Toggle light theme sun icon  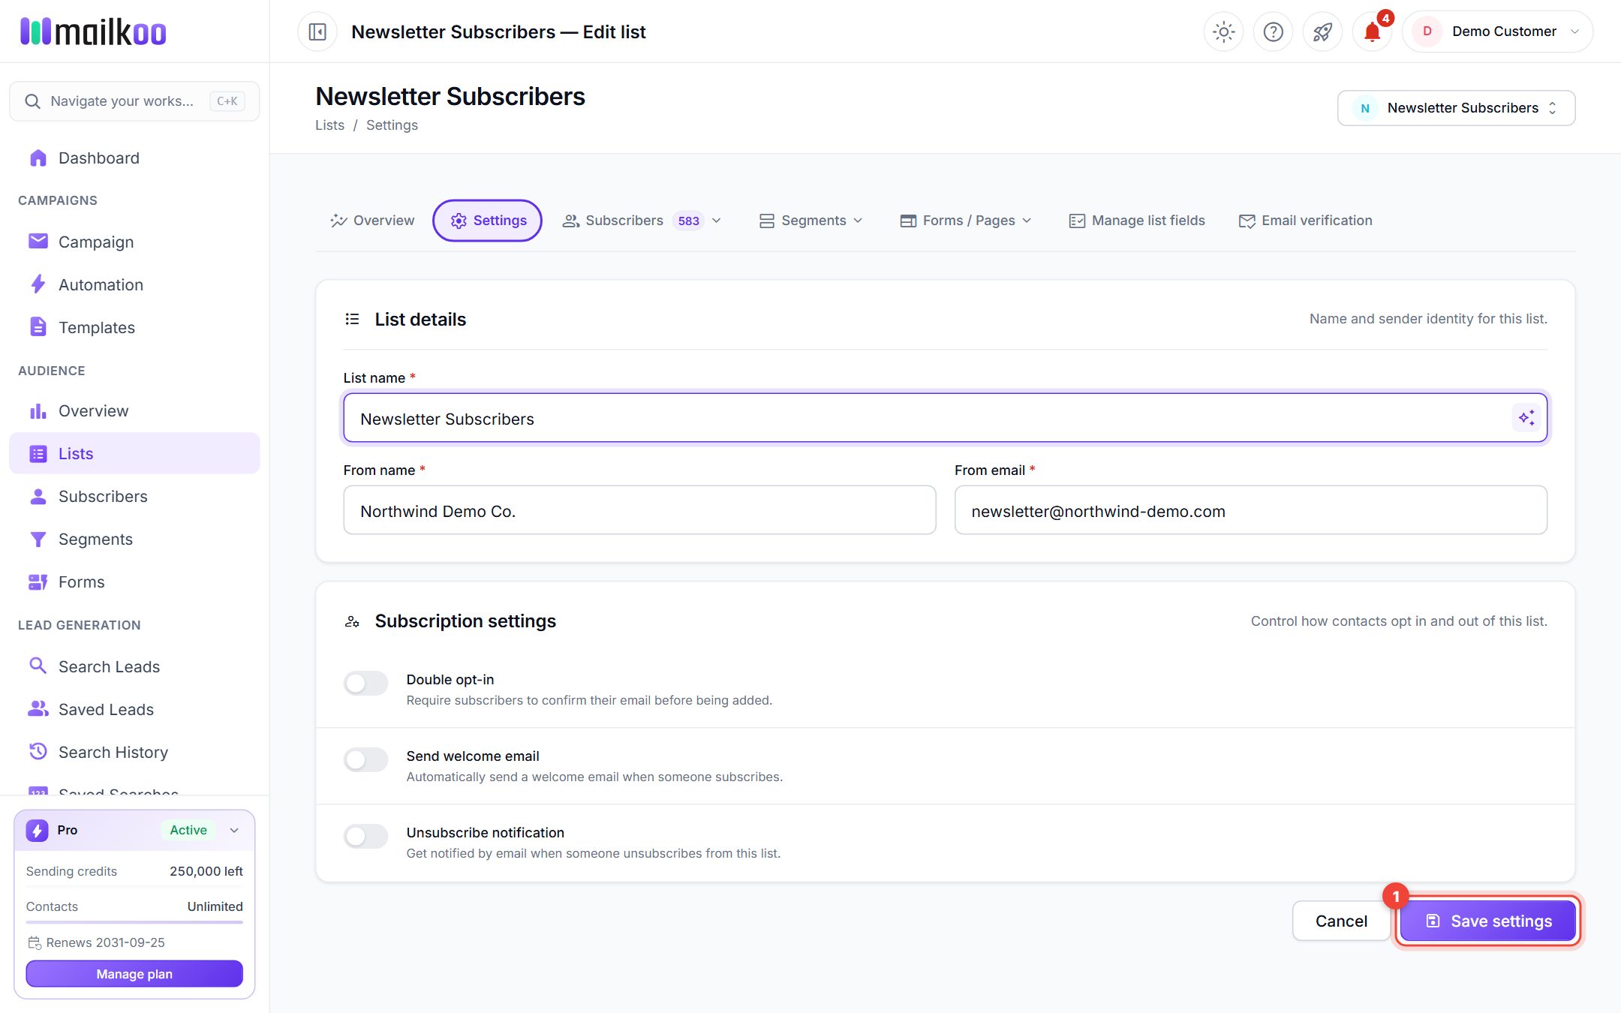pos(1223,32)
